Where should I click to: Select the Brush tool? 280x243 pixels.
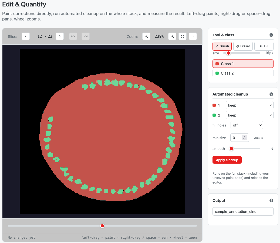[x=222, y=46]
